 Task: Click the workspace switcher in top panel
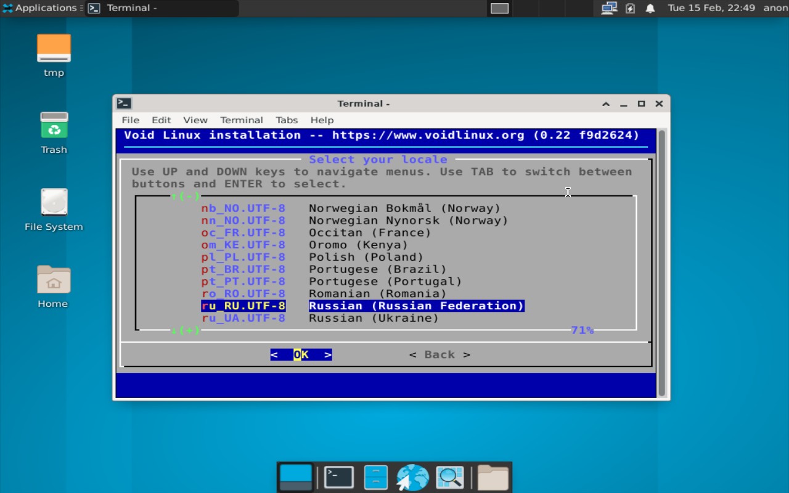click(499, 8)
